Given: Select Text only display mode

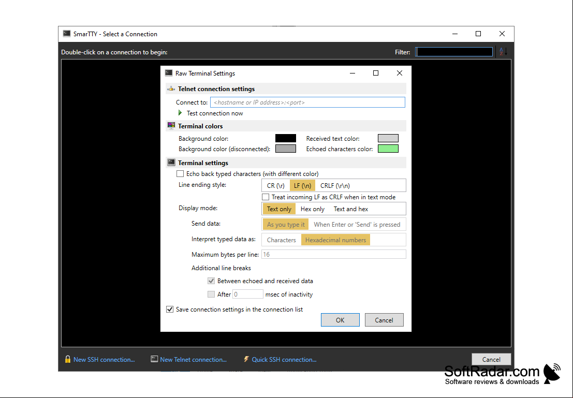Looking at the screenshot, I should pyautogui.click(x=279, y=209).
